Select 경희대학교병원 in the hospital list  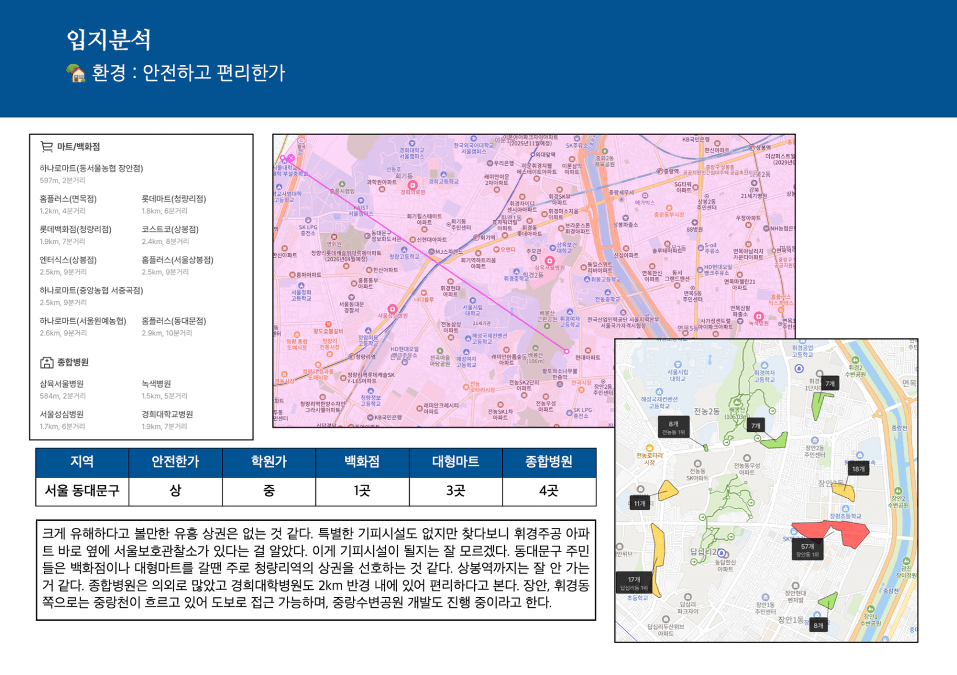click(x=167, y=414)
